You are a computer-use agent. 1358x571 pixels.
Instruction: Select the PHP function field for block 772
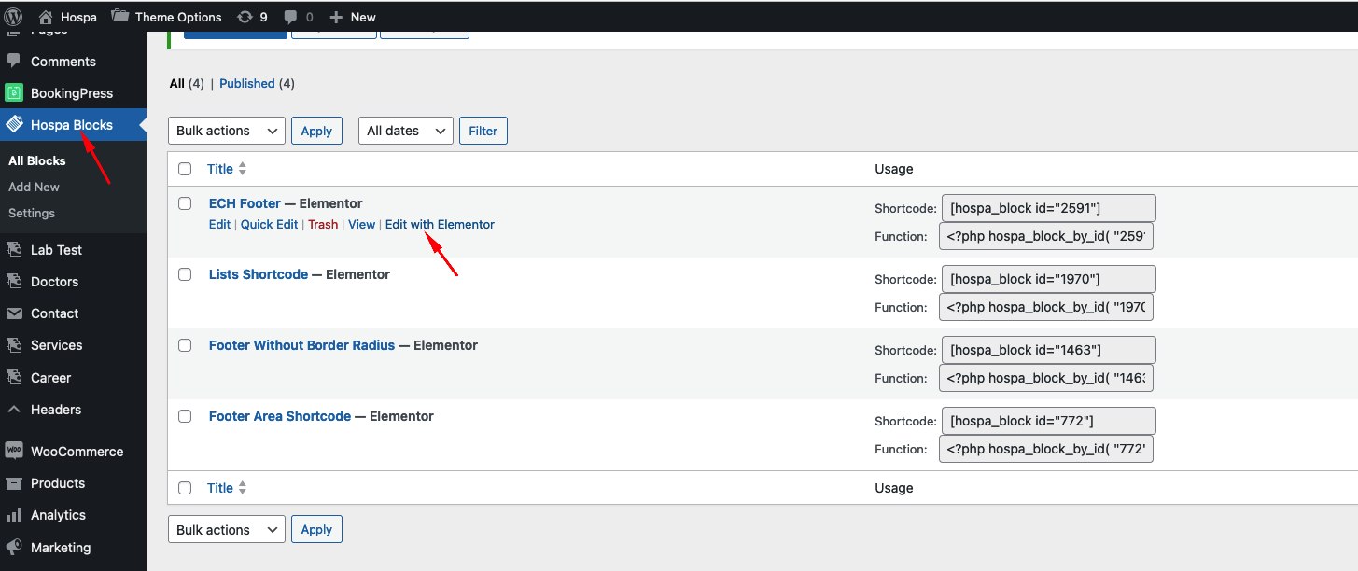[1046, 449]
